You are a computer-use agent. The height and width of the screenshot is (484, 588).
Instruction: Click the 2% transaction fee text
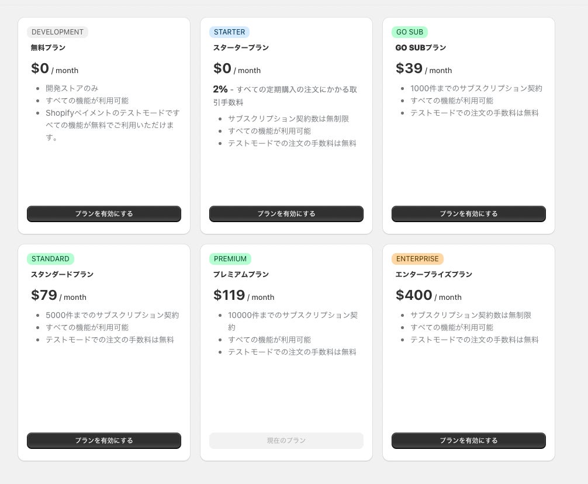285,95
